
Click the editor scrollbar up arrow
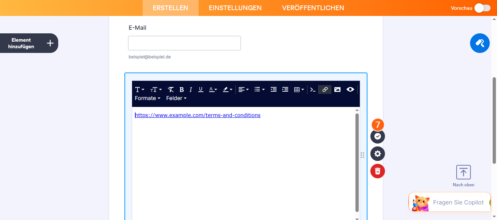coord(357,110)
